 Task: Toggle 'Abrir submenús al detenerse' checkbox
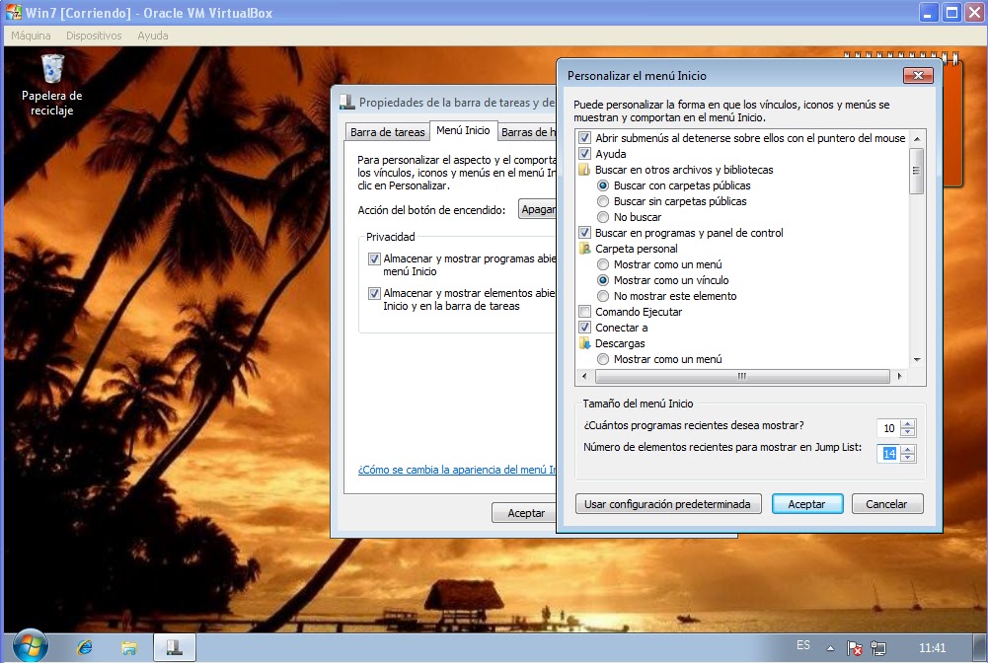tap(584, 137)
